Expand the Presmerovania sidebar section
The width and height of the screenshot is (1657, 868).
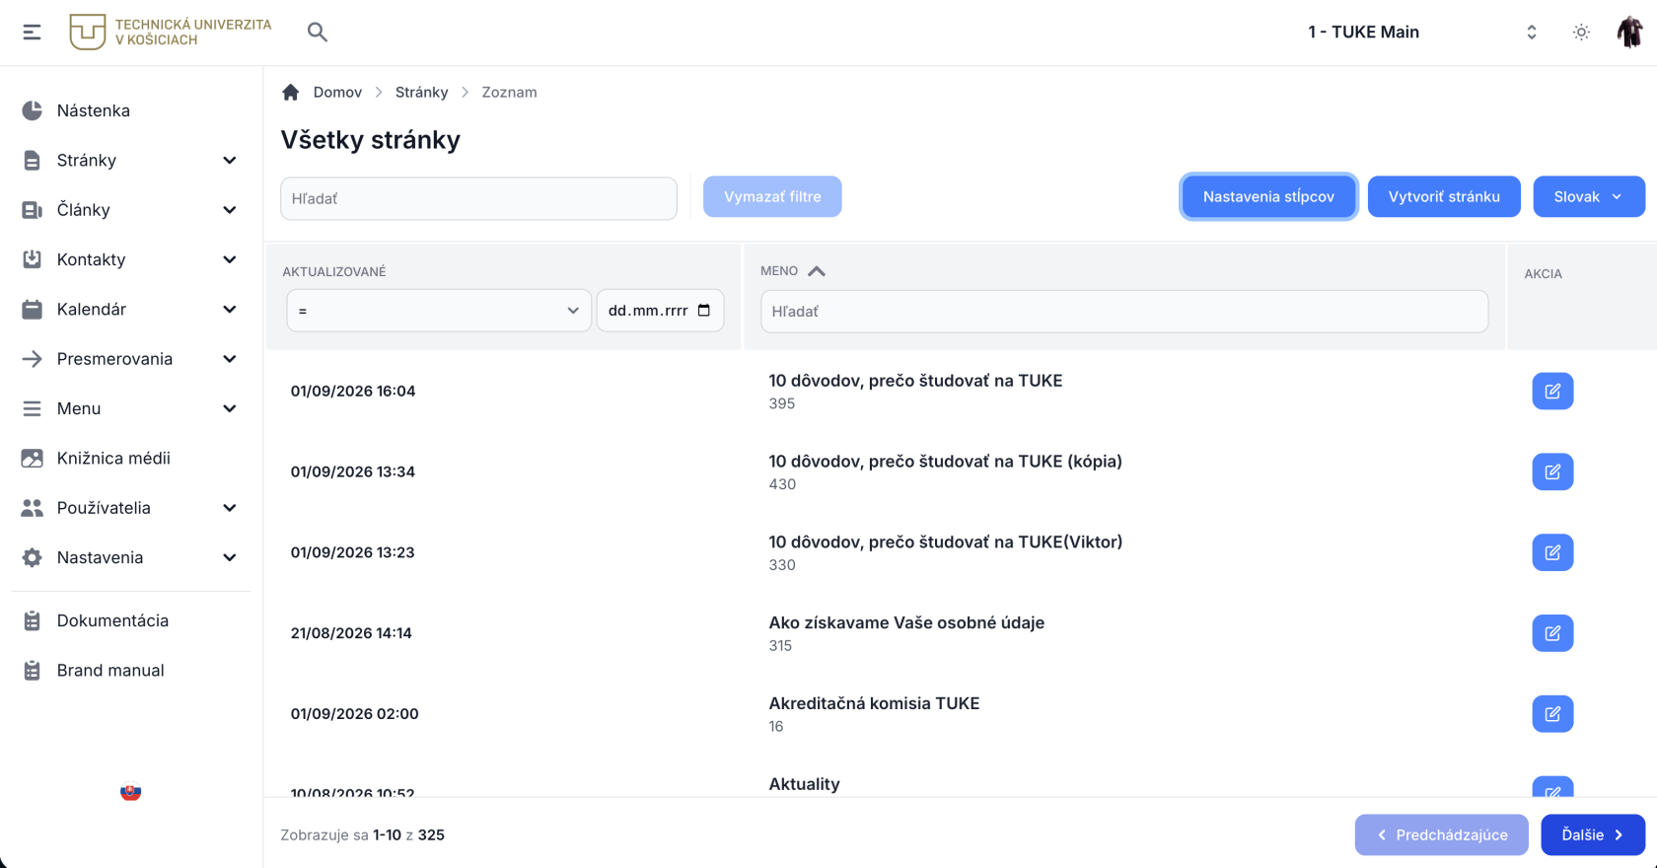131,359
